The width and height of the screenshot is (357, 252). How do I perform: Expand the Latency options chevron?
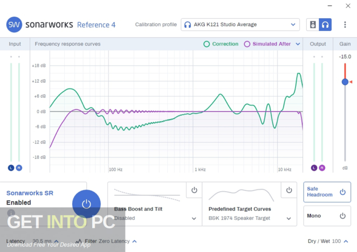click(x=56, y=241)
